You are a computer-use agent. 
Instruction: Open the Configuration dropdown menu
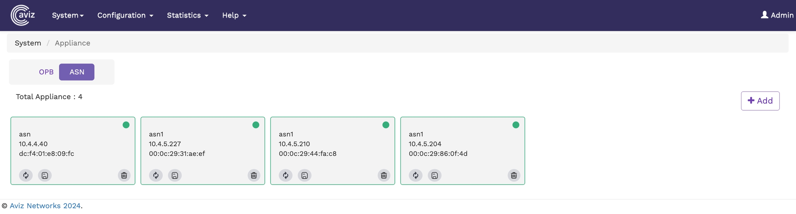[x=125, y=16]
